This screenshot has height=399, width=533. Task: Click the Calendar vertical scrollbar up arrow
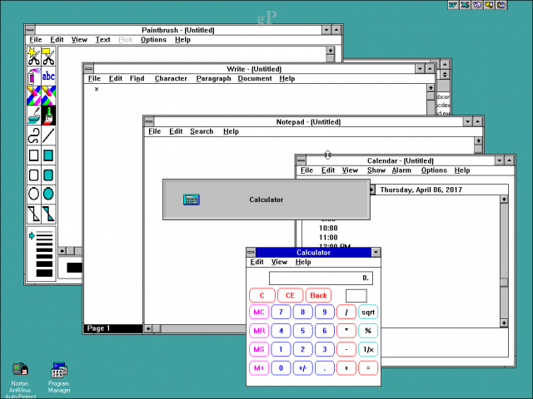504,199
